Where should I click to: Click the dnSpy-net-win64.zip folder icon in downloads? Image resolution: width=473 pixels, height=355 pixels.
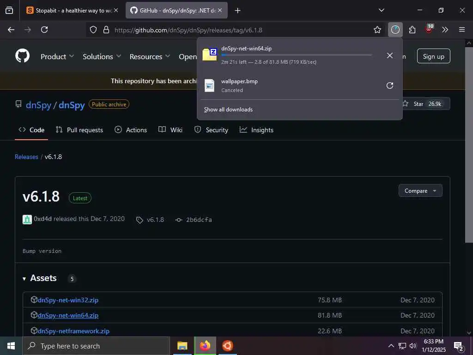click(210, 55)
